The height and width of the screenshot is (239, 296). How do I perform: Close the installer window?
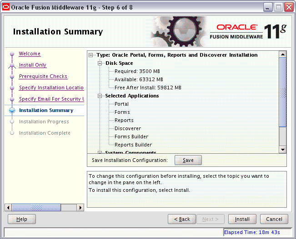[x=289, y=7]
